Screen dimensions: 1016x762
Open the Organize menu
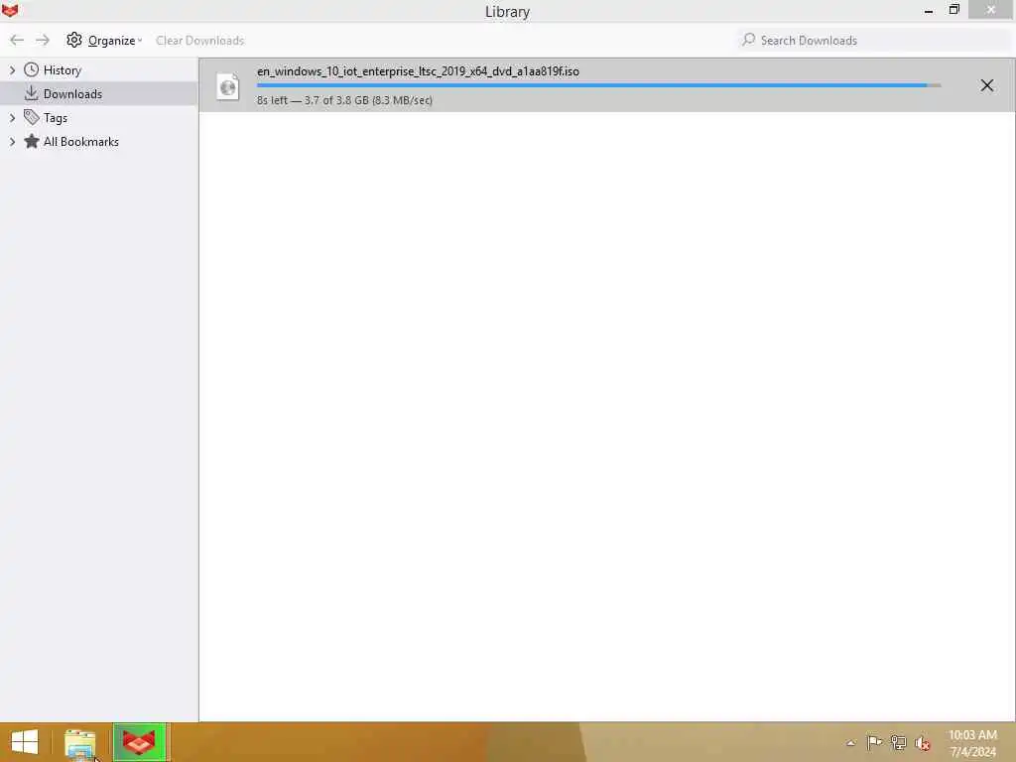104,40
